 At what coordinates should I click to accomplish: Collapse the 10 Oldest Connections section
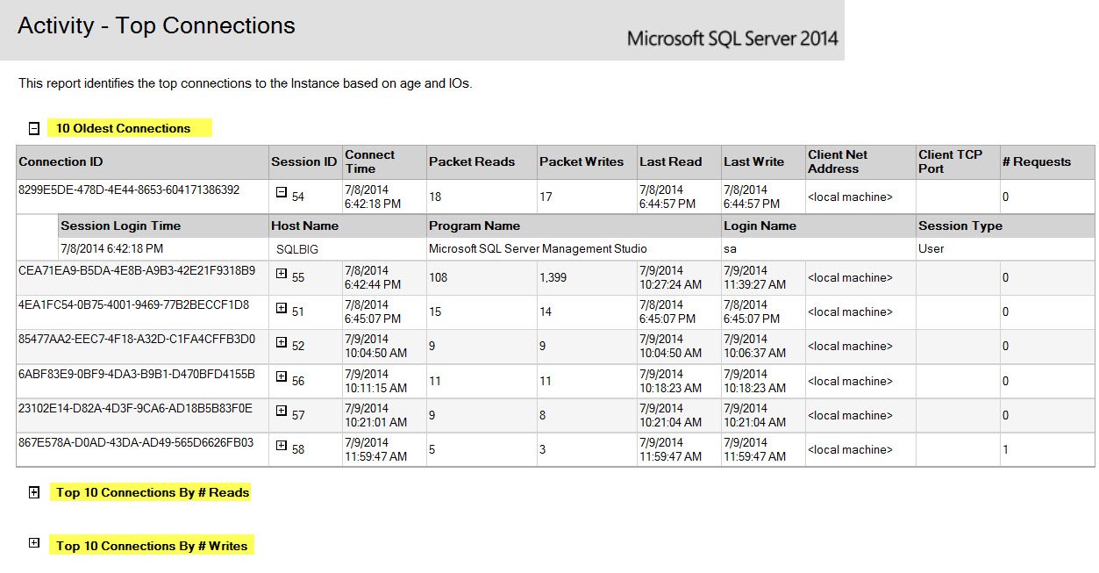tap(34, 128)
